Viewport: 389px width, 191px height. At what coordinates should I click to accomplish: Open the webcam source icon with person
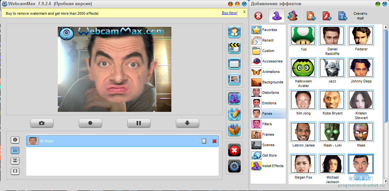pos(234,32)
